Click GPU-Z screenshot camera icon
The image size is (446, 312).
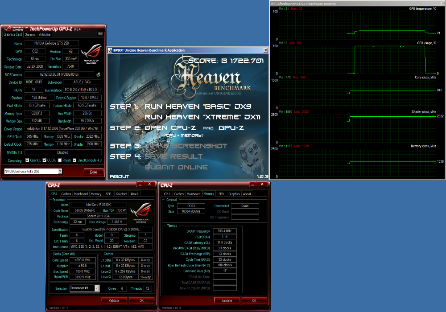click(x=100, y=34)
